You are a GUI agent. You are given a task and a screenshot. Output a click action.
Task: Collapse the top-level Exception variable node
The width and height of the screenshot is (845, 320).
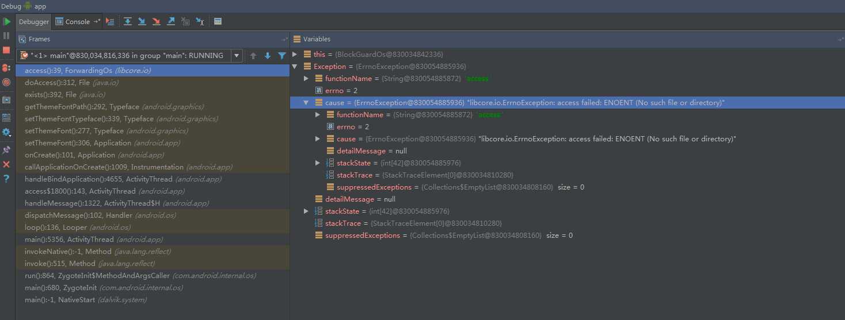[295, 66]
